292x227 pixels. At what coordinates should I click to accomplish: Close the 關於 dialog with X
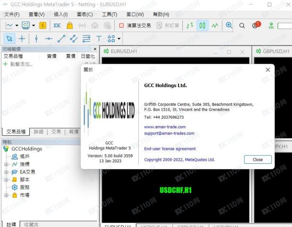[x=268, y=70]
